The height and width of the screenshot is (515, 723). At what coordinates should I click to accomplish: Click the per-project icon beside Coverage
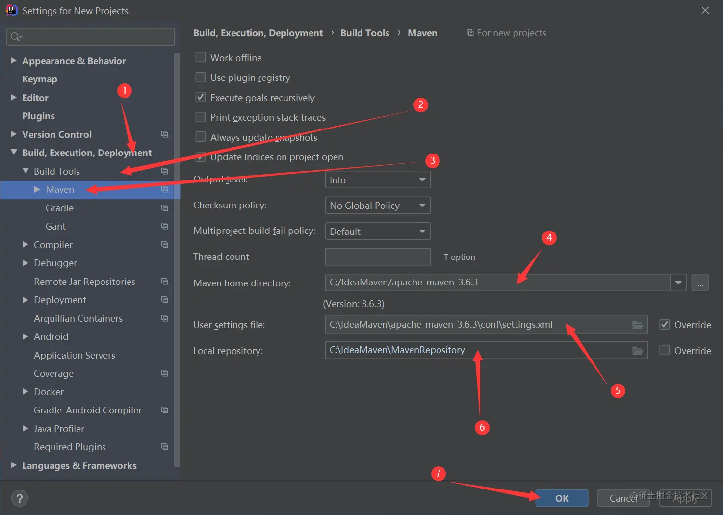pyautogui.click(x=165, y=373)
